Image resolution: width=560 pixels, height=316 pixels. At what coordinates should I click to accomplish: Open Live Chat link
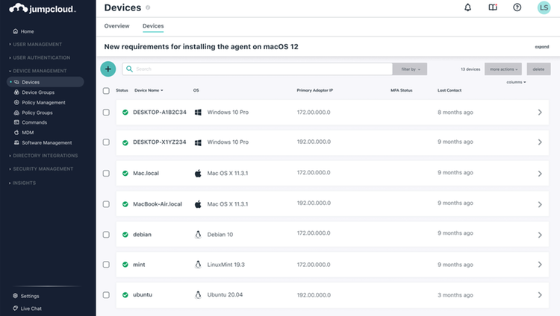coord(31,308)
